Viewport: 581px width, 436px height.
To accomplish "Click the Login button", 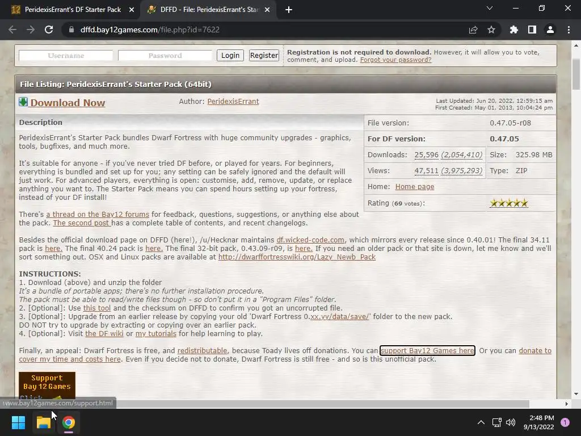I will [230, 56].
